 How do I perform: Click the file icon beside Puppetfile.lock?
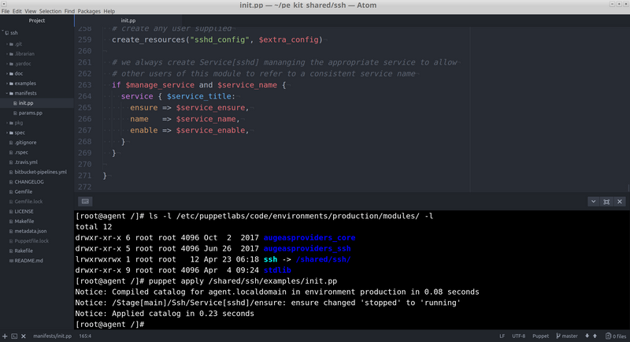(x=11, y=241)
